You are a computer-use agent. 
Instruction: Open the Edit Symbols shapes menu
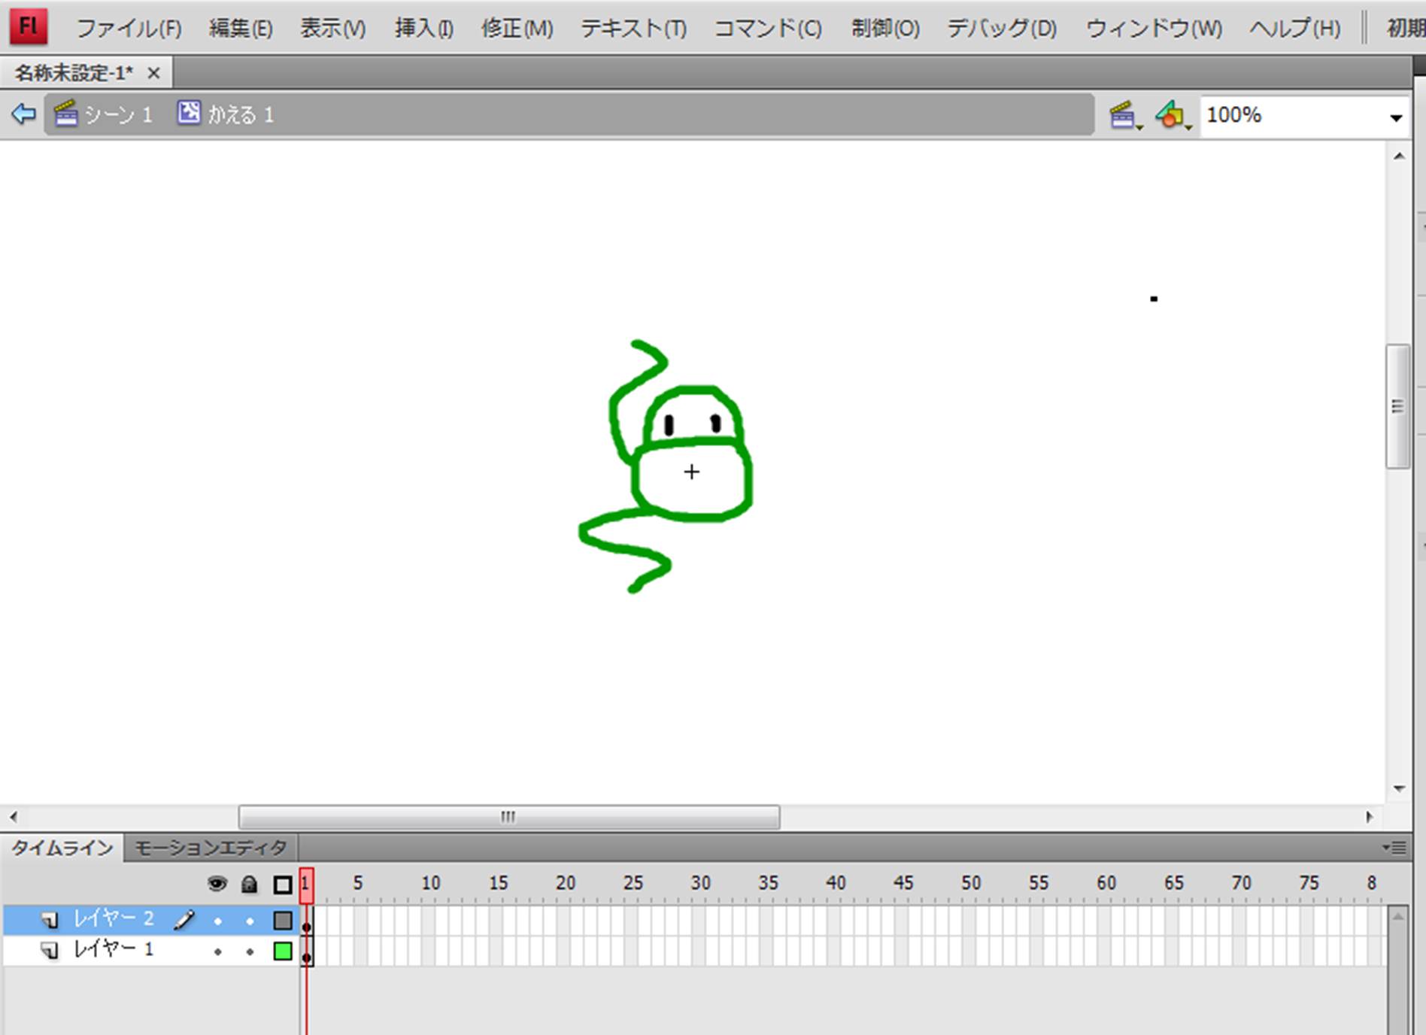pos(1173,116)
